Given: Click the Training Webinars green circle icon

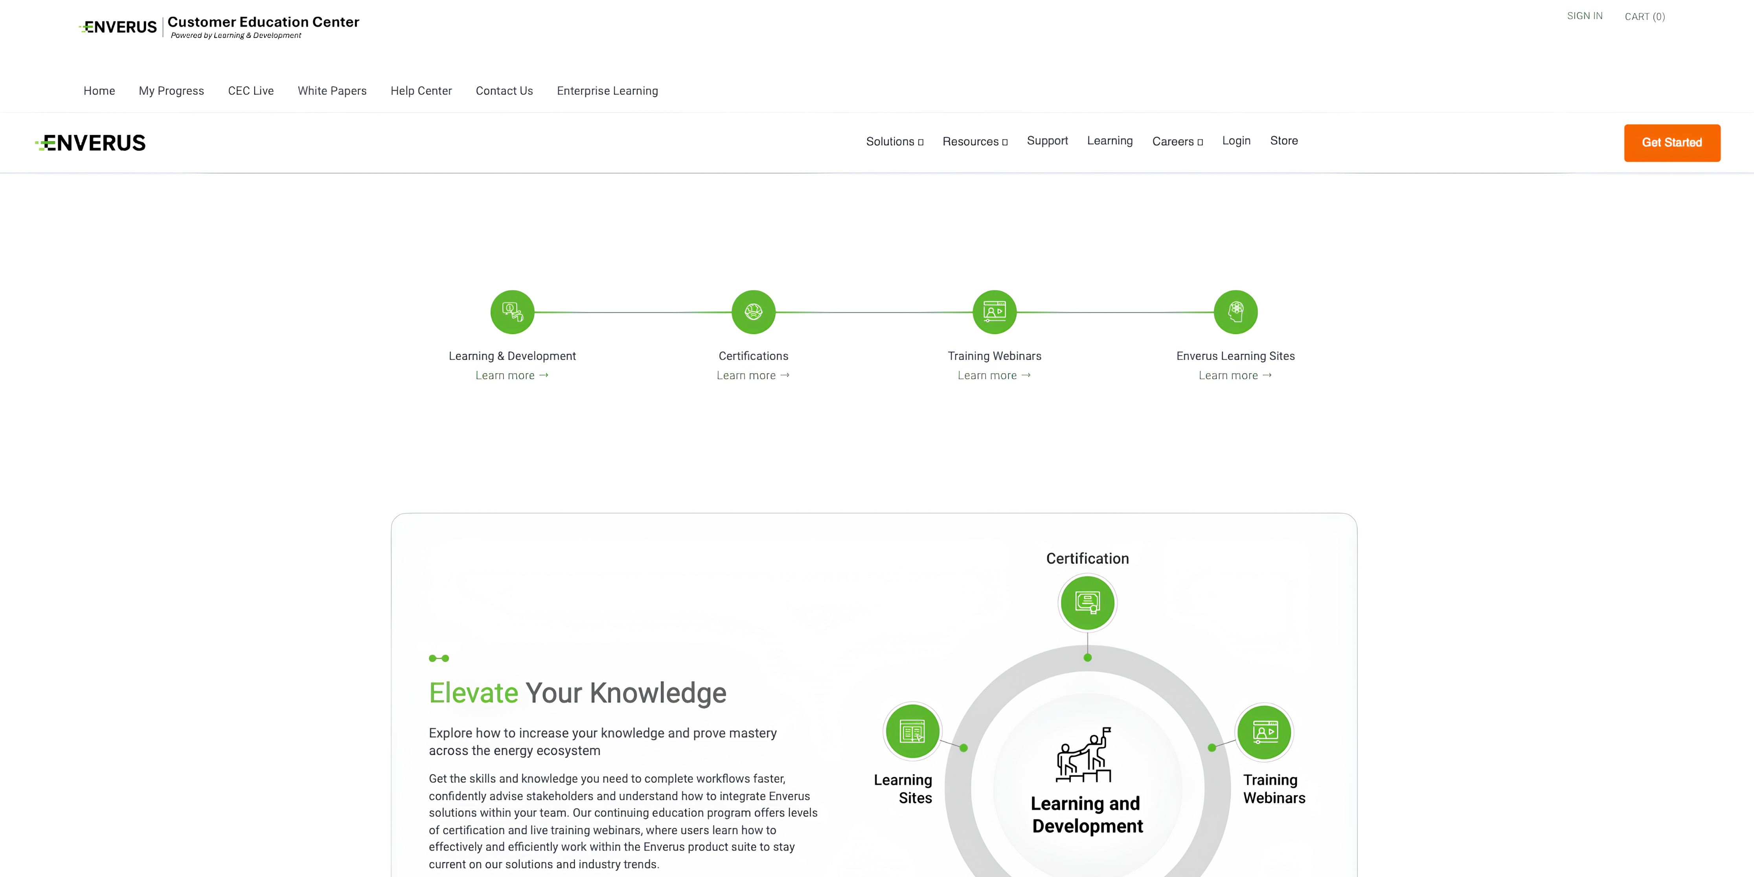Looking at the screenshot, I should 994,313.
